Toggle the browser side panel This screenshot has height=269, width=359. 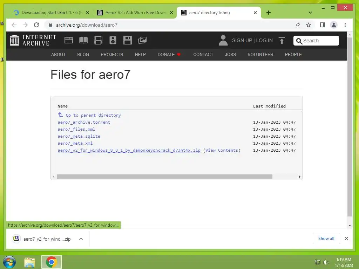pyautogui.click(x=323, y=25)
